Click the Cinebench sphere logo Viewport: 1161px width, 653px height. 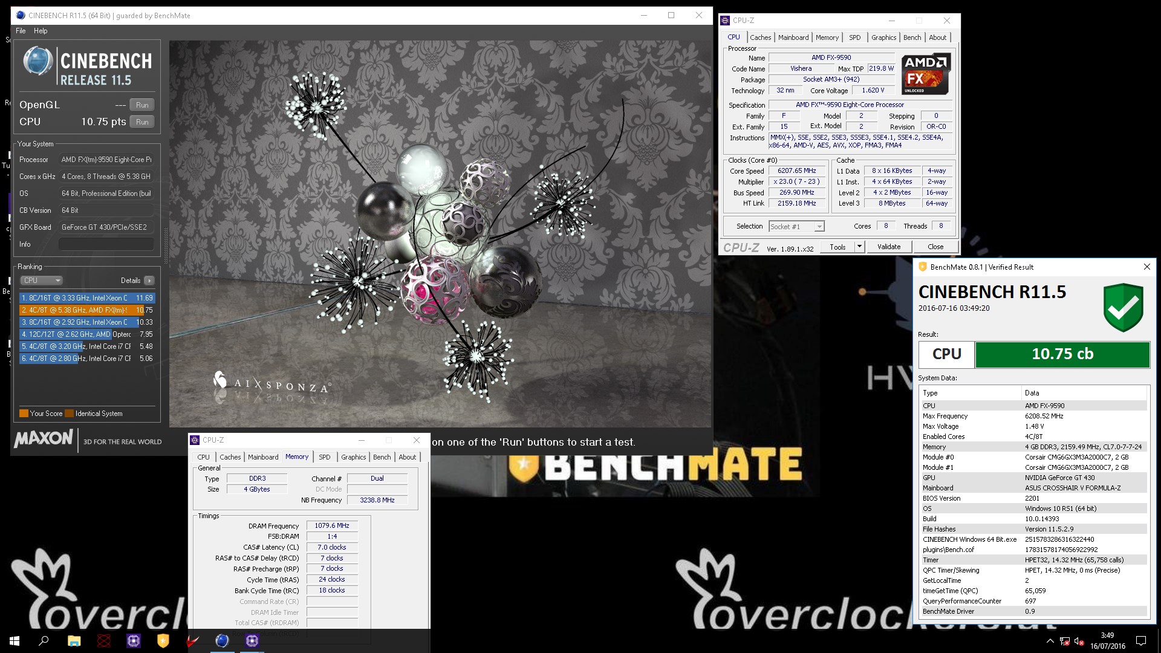tap(37, 62)
